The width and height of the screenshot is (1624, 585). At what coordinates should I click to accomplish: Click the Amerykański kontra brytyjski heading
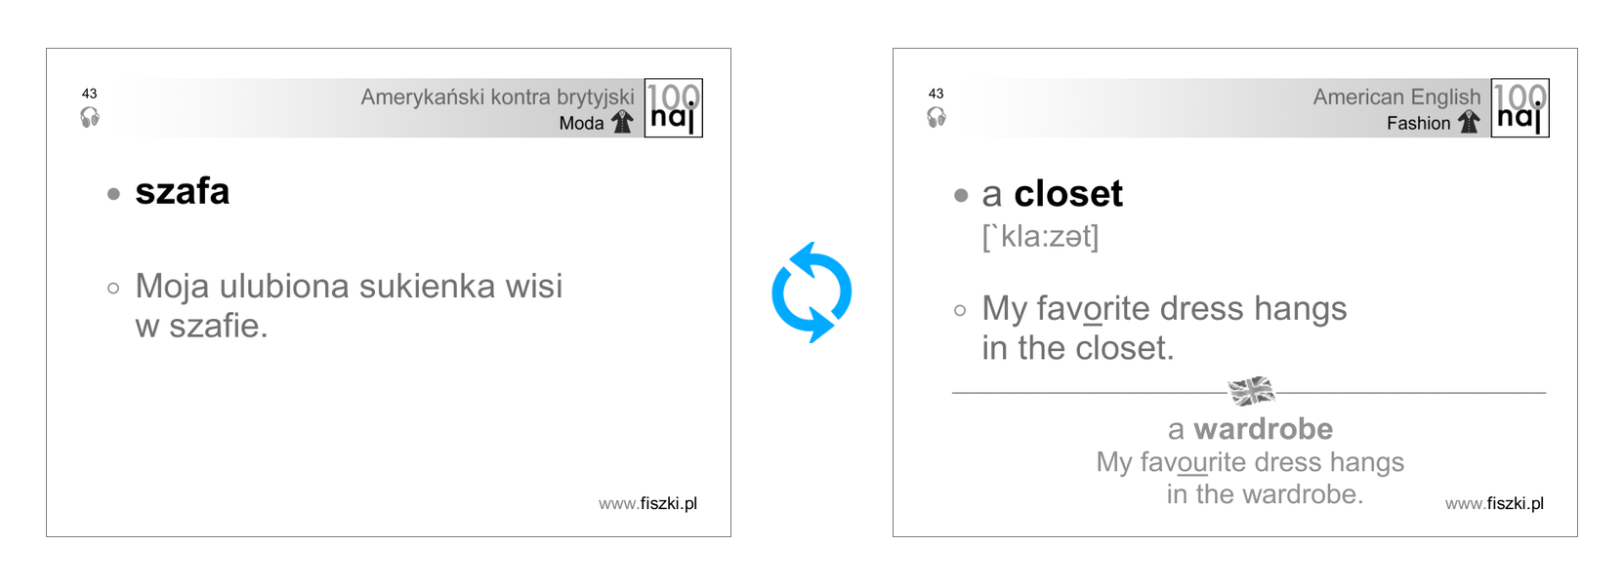click(x=497, y=97)
